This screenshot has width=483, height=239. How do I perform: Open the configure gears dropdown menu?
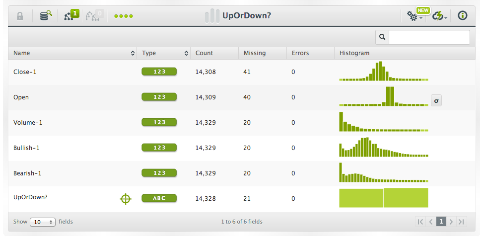[414, 16]
